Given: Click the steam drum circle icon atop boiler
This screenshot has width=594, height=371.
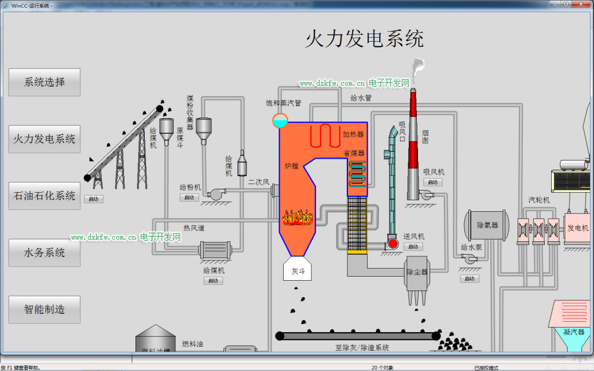Looking at the screenshot, I should pos(280,120).
